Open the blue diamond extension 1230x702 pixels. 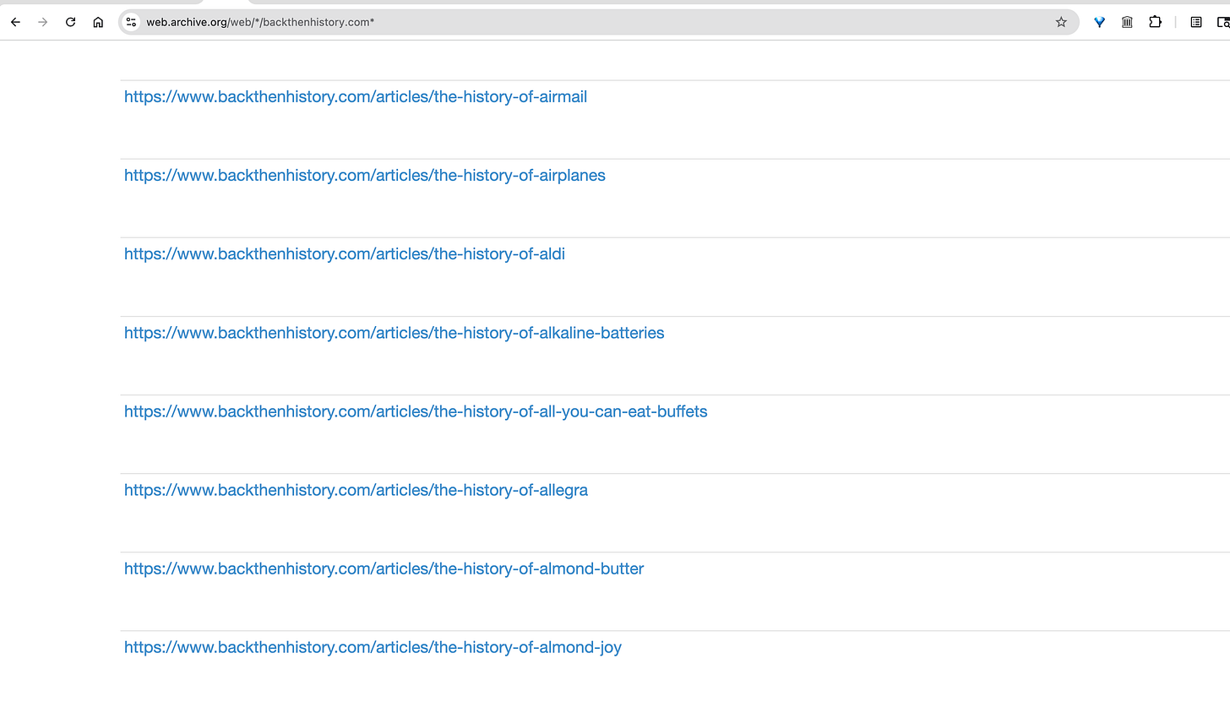[1099, 22]
